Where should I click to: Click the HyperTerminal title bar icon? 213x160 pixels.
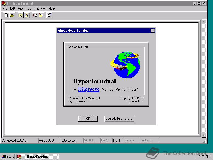(x=3, y=3)
